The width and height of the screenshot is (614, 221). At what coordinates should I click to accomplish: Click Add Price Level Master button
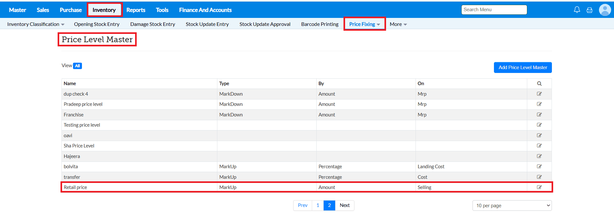point(522,67)
